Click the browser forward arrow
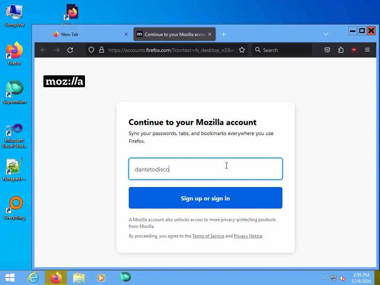The image size is (380, 285). pyautogui.click(x=57, y=50)
